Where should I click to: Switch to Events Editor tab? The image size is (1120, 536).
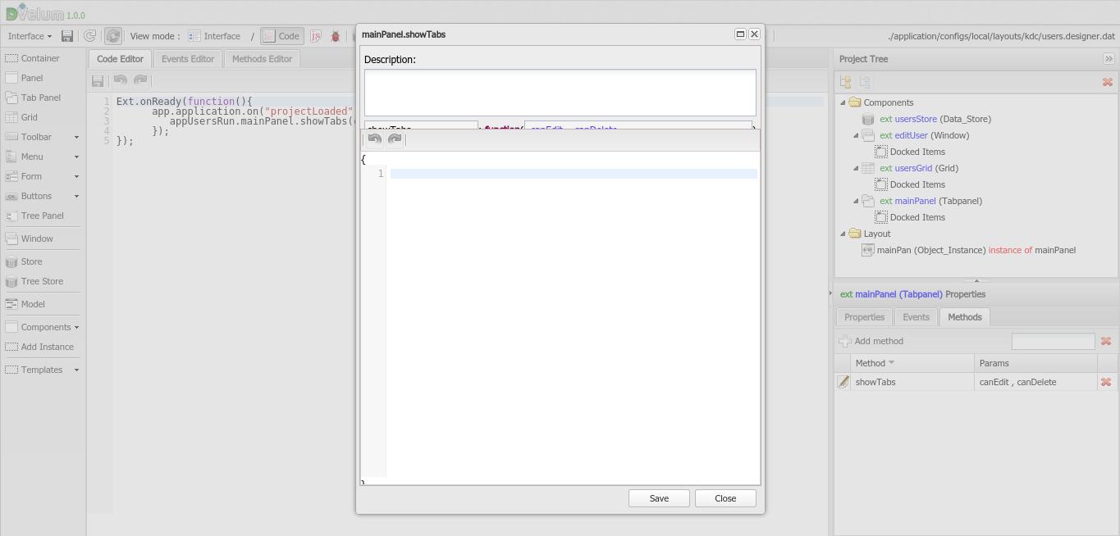click(x=188, y=59)
